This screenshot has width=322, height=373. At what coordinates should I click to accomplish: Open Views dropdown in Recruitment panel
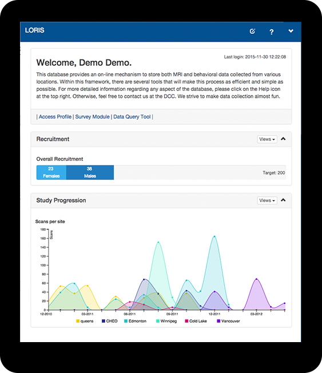coord(267,139)
